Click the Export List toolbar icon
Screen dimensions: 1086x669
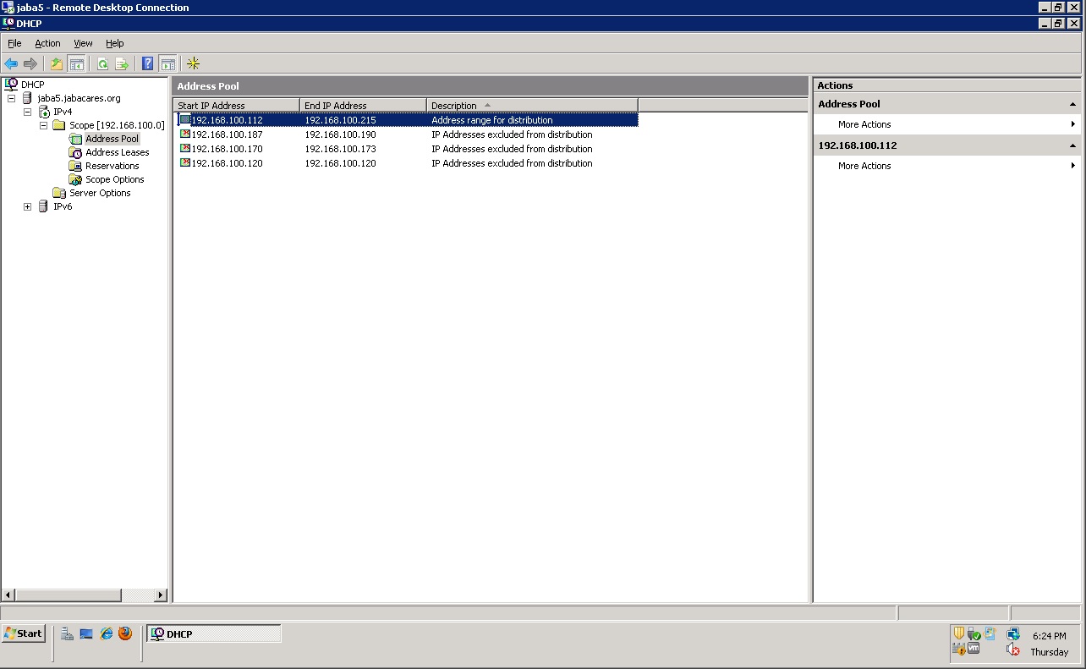tap(122, 63)
